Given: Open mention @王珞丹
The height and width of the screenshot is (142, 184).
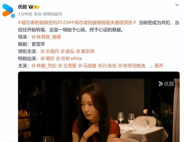Looking at the screenshot, I should coord(50,51).
